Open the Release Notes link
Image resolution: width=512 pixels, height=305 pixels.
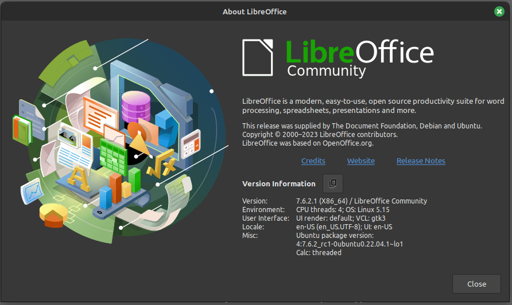pos(421,161)
